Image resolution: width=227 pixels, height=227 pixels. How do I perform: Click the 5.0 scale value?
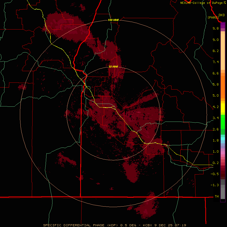pos(216,96)
